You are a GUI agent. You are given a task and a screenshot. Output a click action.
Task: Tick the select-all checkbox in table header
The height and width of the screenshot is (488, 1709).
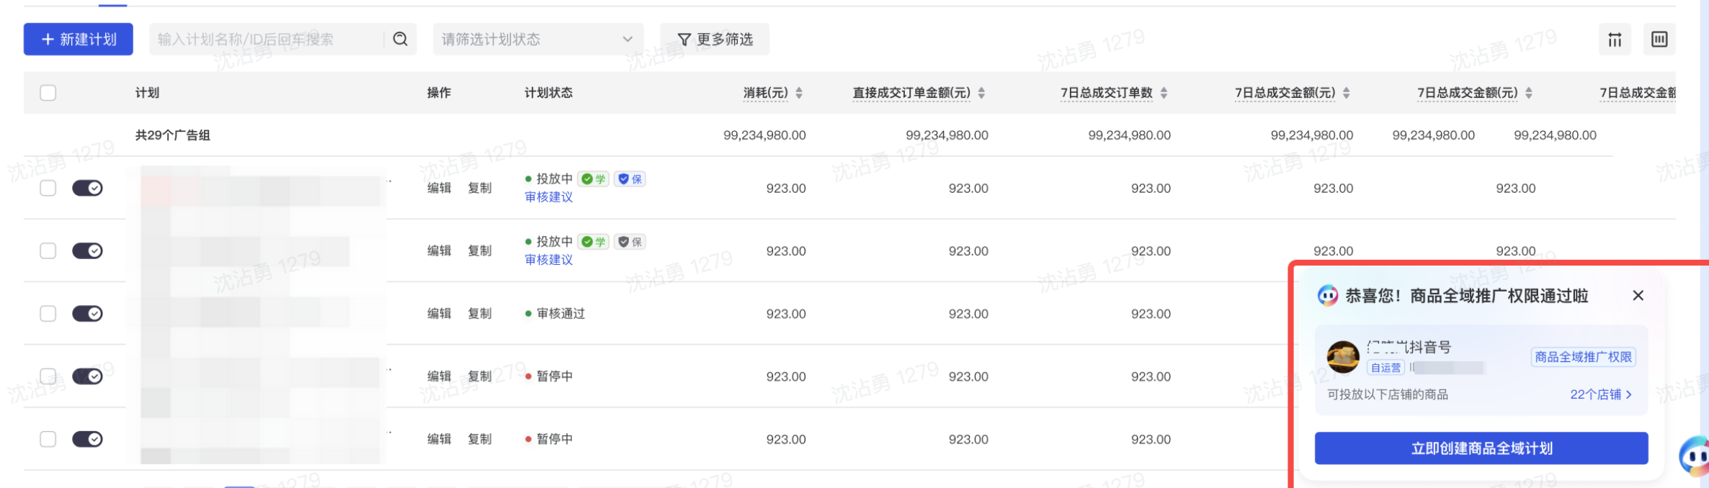[x=48, y=93]
